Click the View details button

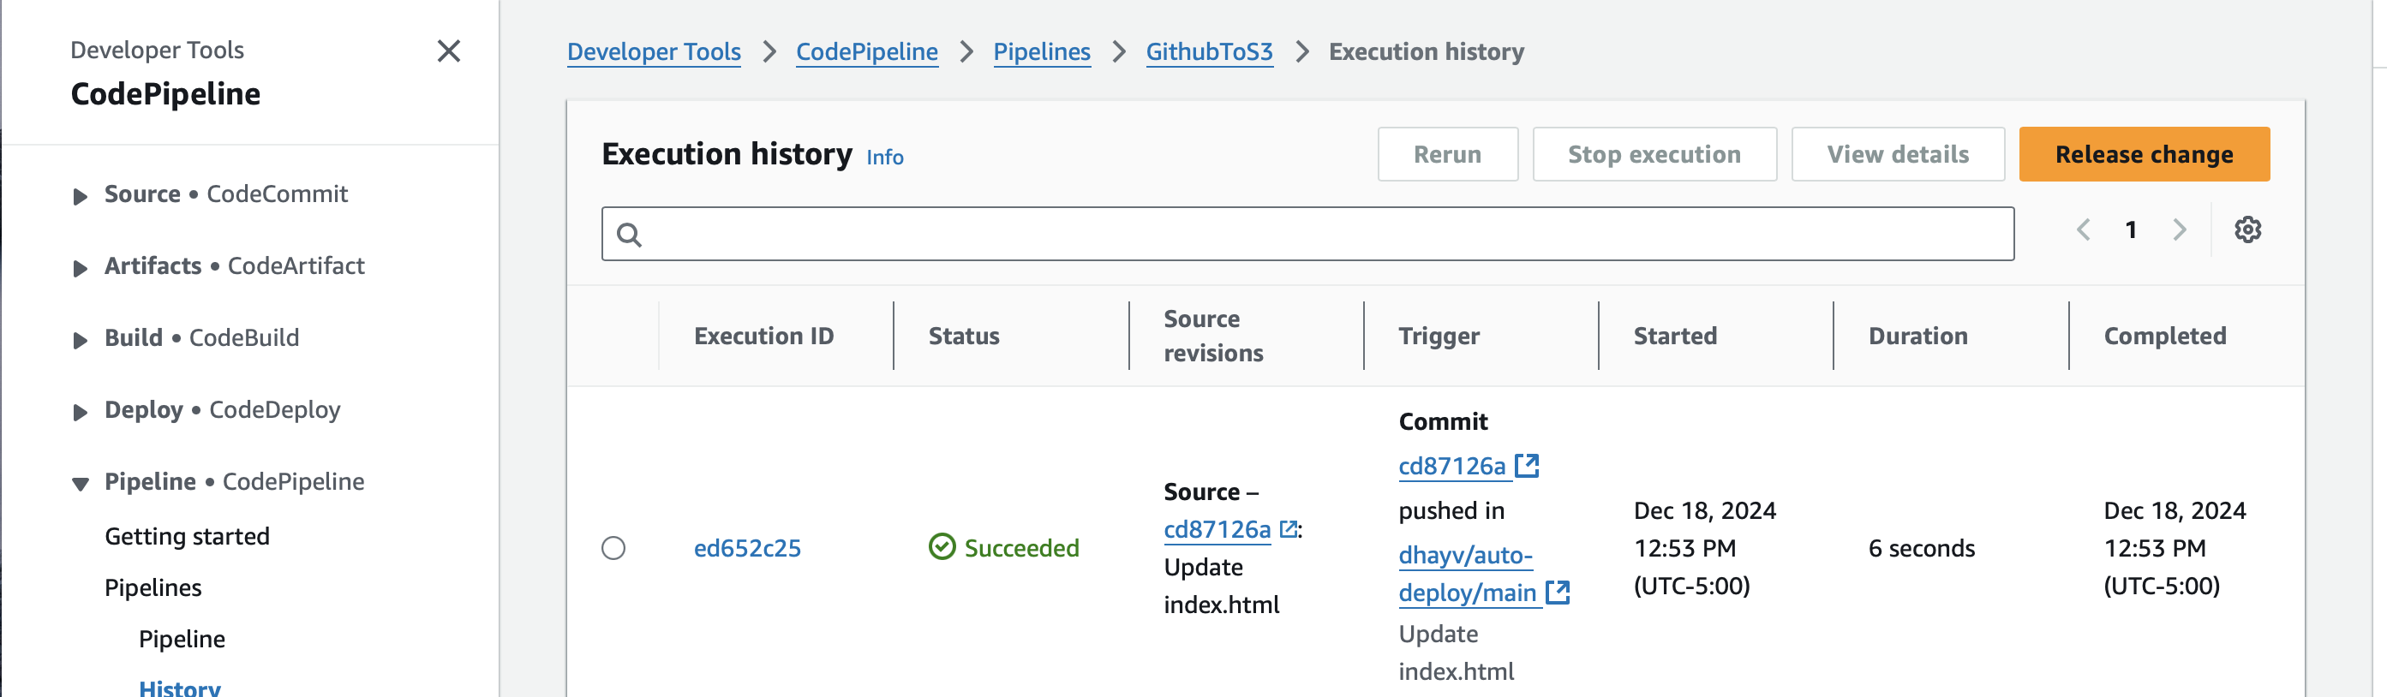click(1898, 155)
